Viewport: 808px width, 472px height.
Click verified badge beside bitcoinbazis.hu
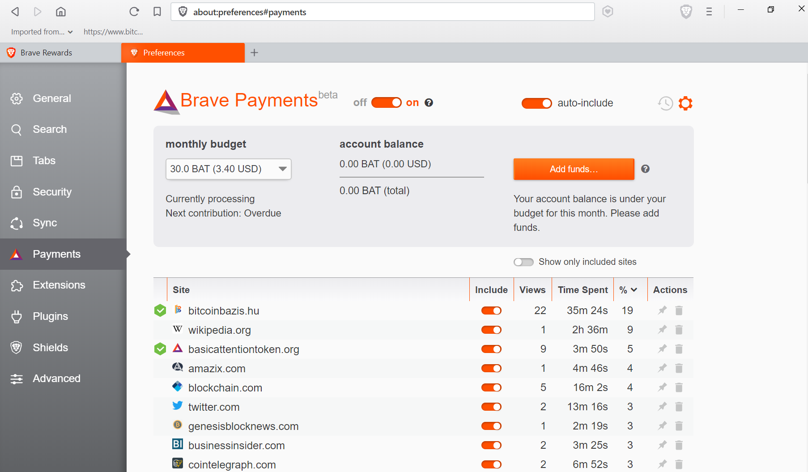[x=160, y=310]
